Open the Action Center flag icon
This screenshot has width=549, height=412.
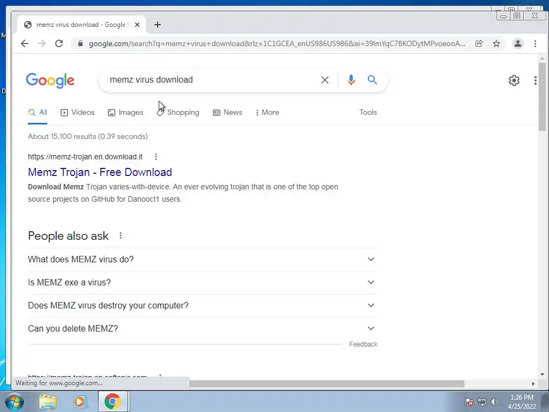tap(469, 402)
